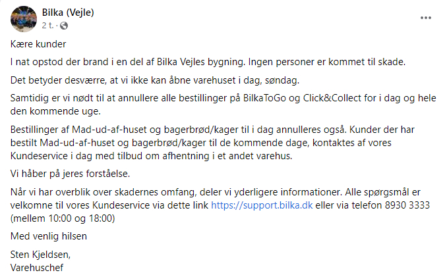445x275 pixels.
Task: Open the Bilka (Vejle) page name
Action: pos(68,12)
